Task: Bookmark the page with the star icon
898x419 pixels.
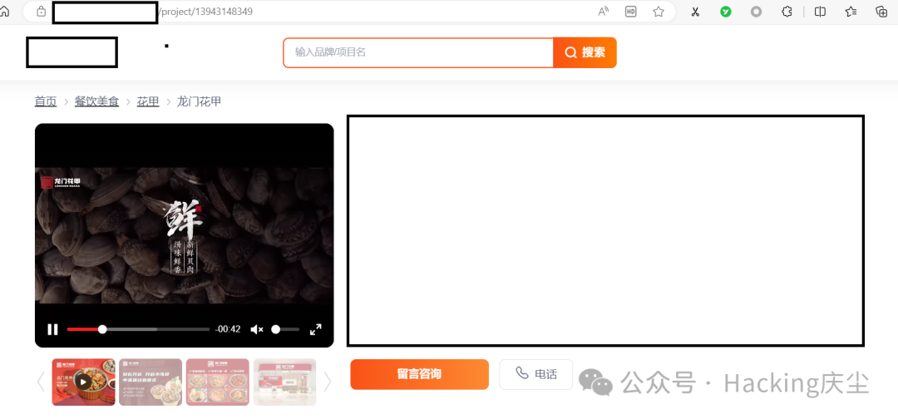Action: (659, 12)
